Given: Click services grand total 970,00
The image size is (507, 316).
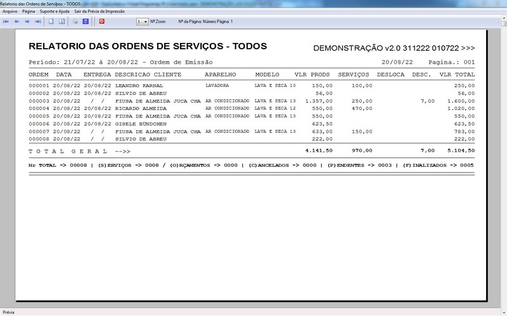Looking at the screenshot, I should click(x=362, y=150).
